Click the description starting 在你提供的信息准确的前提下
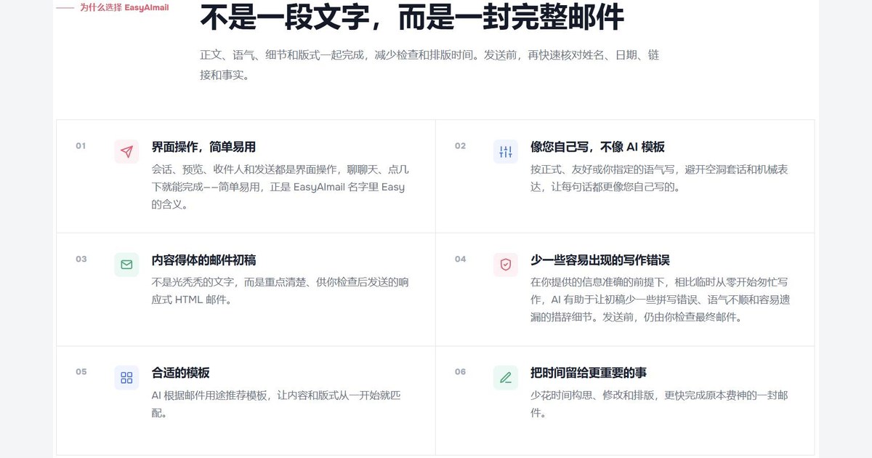The width and height of the screenshot is (872, 458). click(660, 300)
